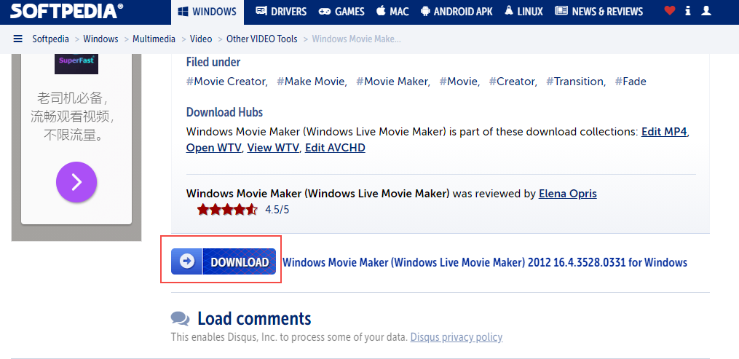The image size is (739, 359).
Task: Click the drivers chip icon
Action: tap(261, 11)
